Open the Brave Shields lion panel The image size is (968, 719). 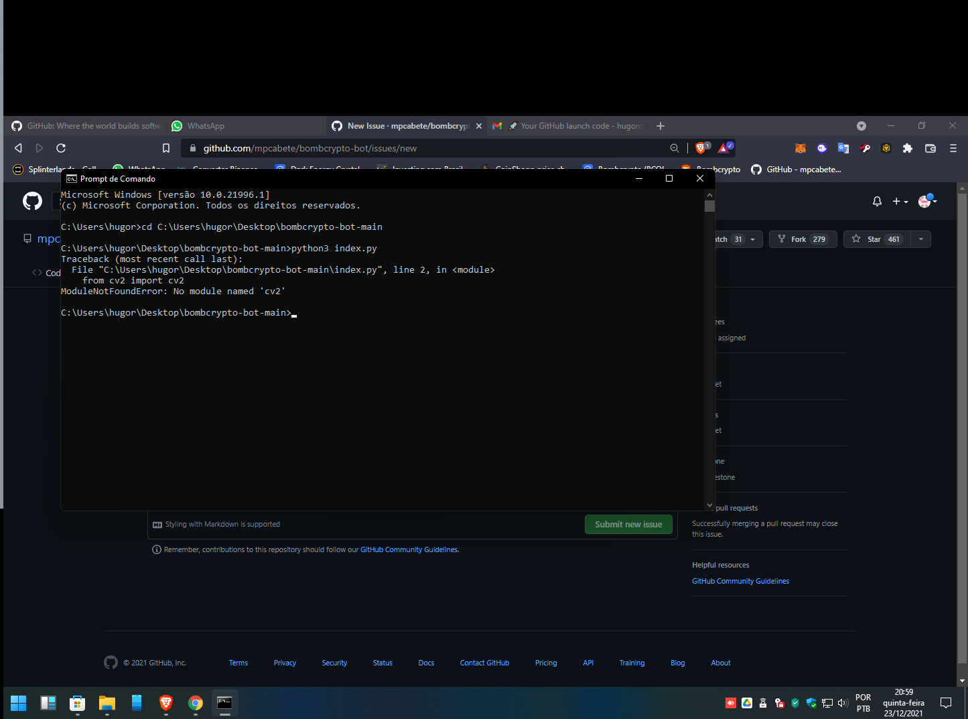(x=701, y=148)
